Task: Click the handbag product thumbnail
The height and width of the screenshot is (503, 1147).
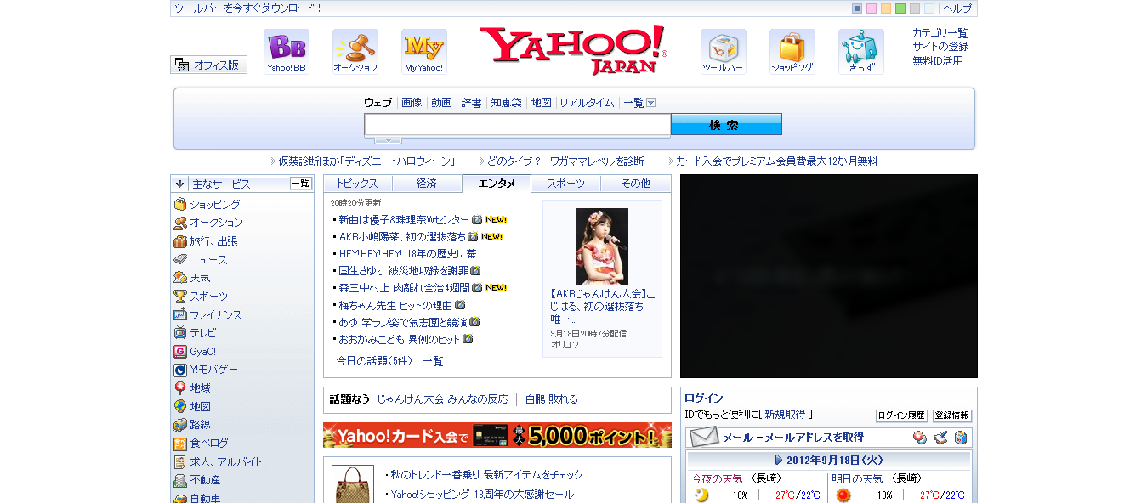Action: point(352,484)
